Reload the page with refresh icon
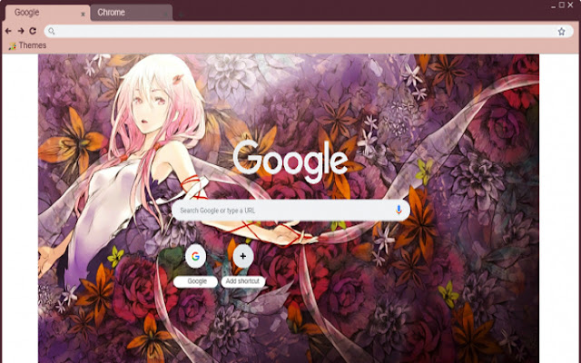This screenshot has height=363, width=581. tap(33, 31)
